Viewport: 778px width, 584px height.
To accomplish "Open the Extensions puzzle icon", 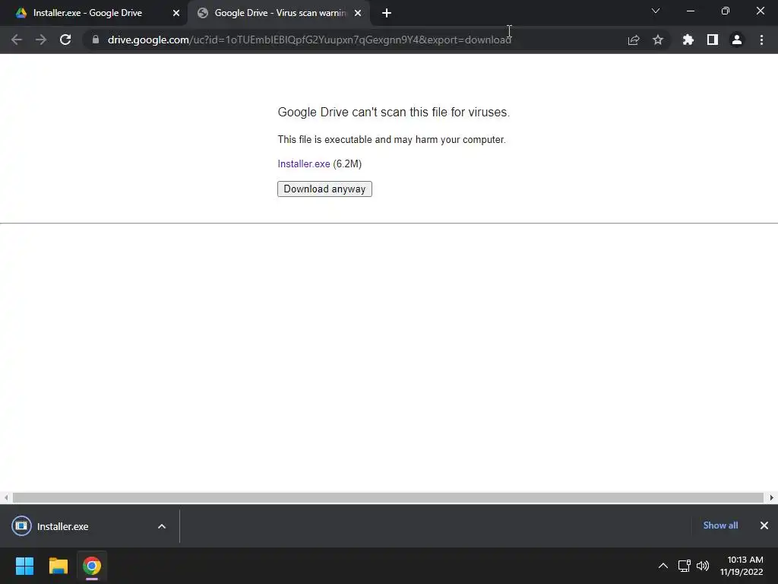I will coord(688,40).
